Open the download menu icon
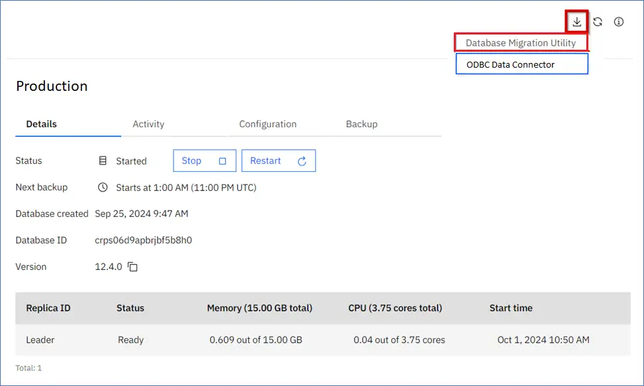This screenshot has height=386, width=644. click(x=576, y=22)
